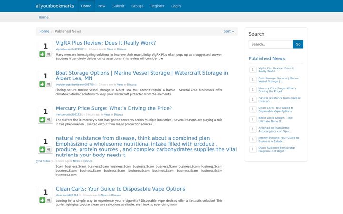Open Discuss link under Clean Carts post
This screenshot has height=214, width=343.
tap(116, 195)
